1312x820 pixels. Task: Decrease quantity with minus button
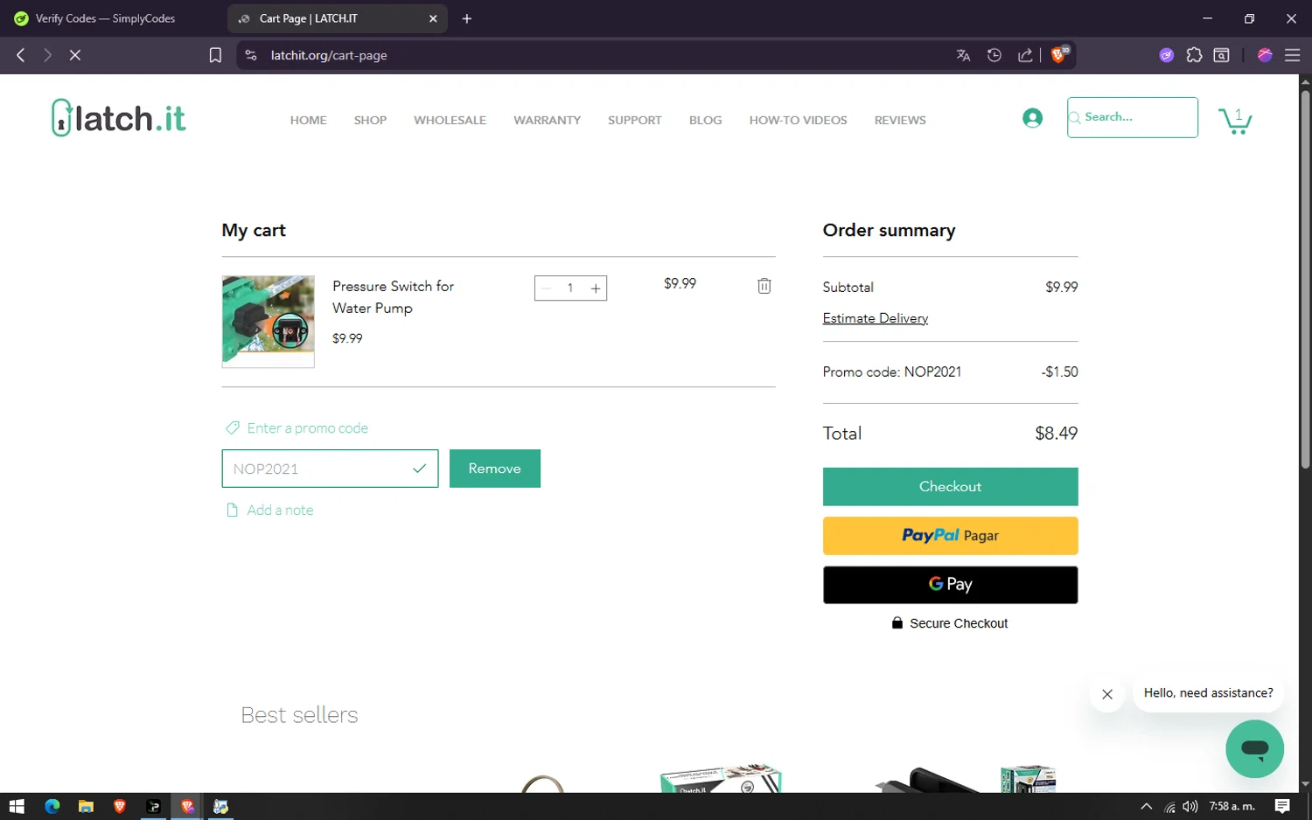click(546, 288)
